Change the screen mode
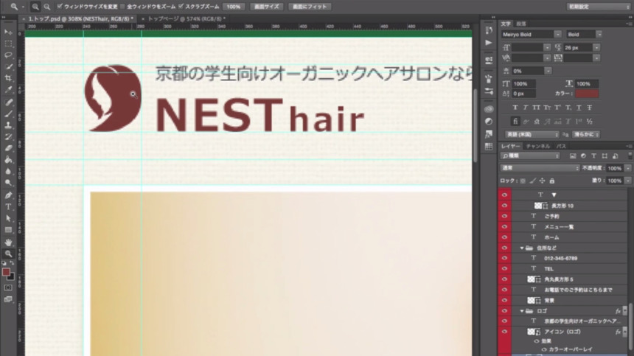The width and height of the screenshot is (634, 356). [8, 299]
